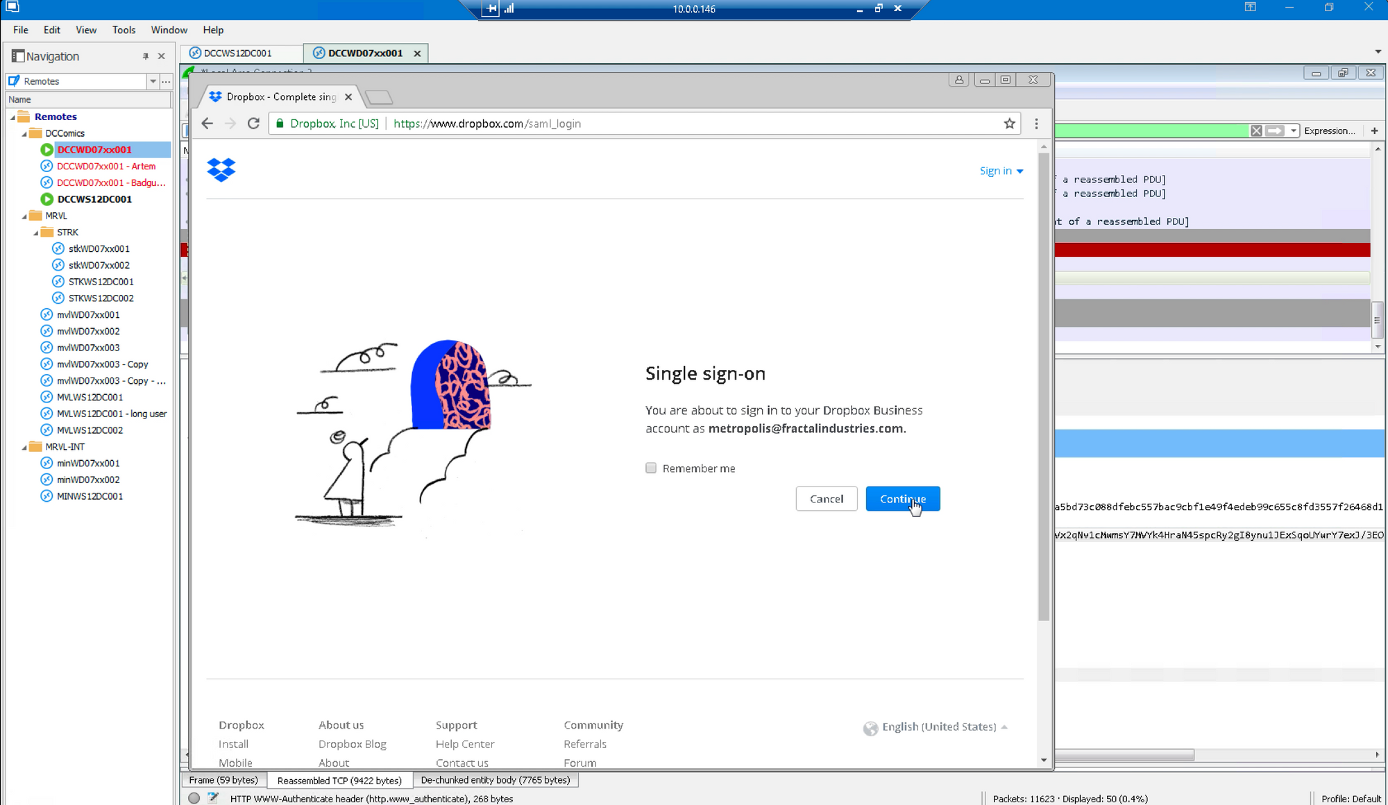
Task: Close the Dropbox browser tab
Action: coord(348,96)
